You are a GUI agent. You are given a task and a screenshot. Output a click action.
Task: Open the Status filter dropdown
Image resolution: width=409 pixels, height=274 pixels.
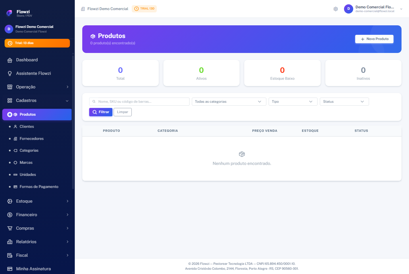[x=344, y=102]
